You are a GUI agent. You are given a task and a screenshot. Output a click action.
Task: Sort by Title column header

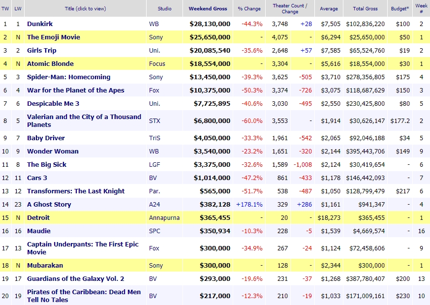85,8
